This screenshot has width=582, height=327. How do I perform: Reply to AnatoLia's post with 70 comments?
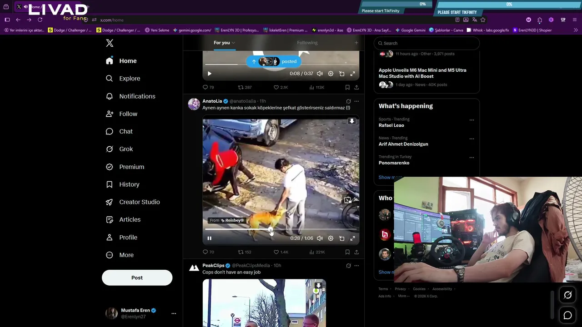[x=208, y=252]
